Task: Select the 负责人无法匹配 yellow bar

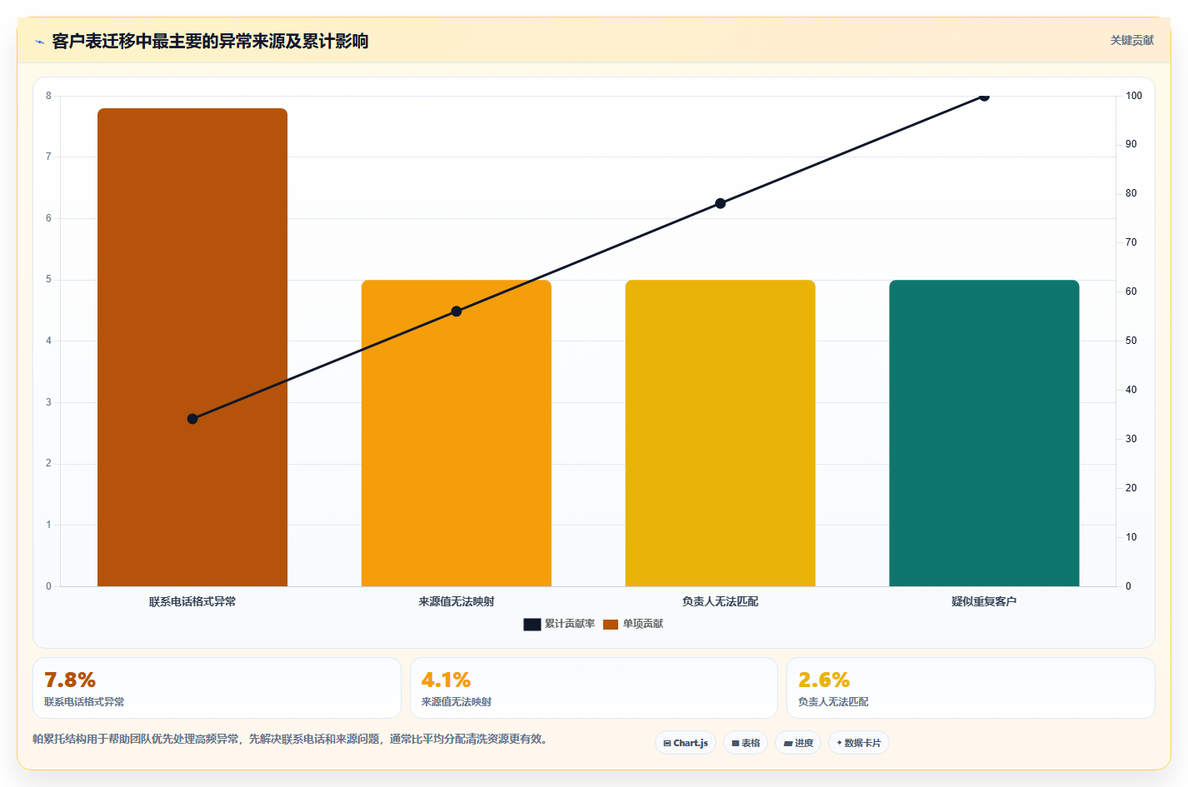Action: click(721, 433)
